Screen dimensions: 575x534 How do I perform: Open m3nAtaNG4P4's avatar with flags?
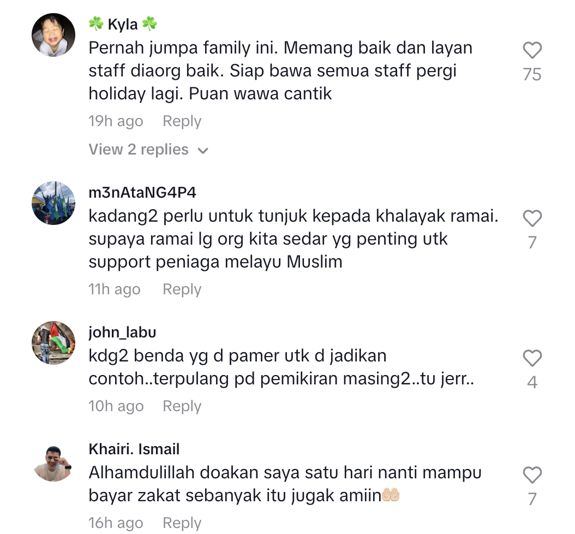click(x=53, y=203)
